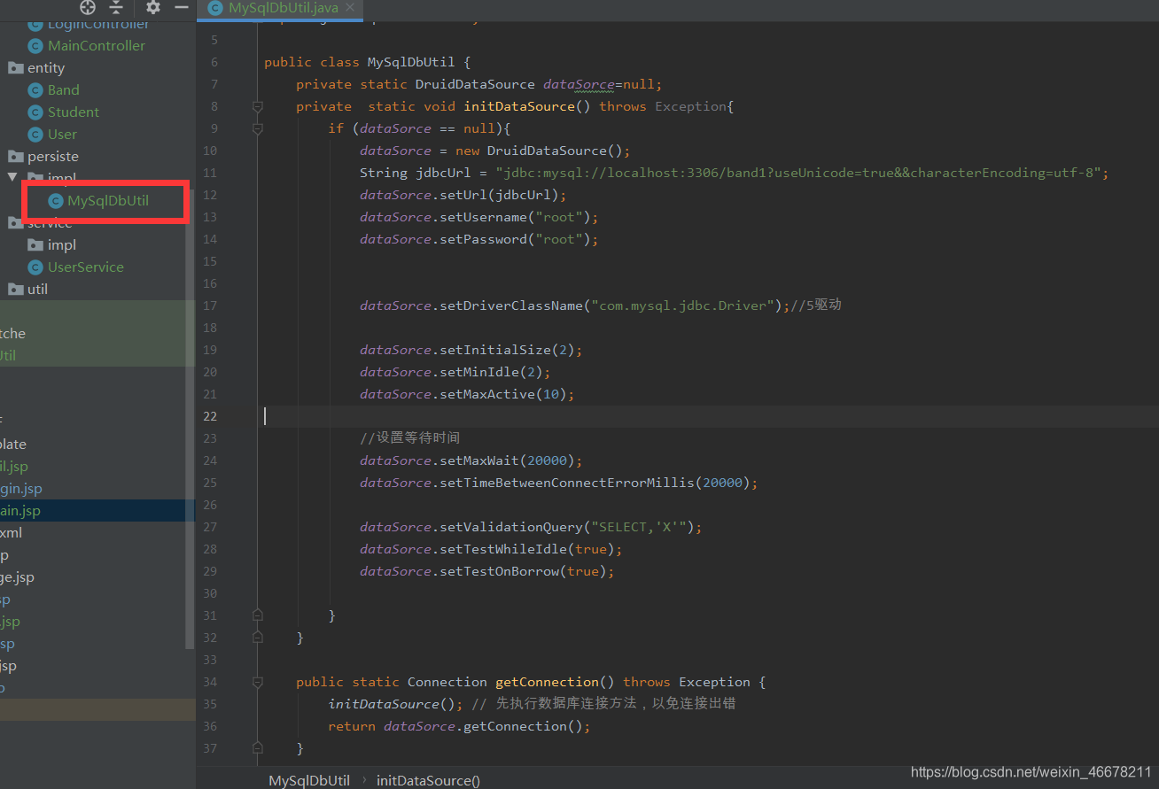Click line number 17 in the gutter
1159x789 pixels.
[x=210, y=306]
